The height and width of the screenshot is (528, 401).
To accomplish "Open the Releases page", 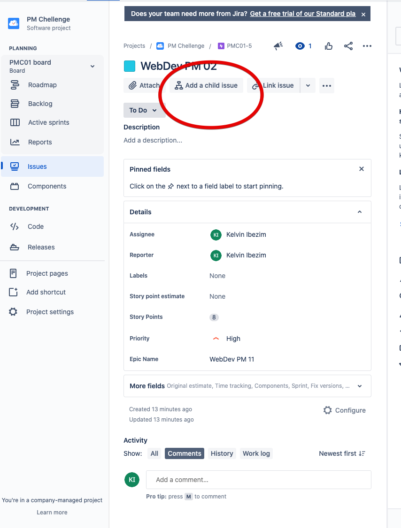I will coord(40,247).
